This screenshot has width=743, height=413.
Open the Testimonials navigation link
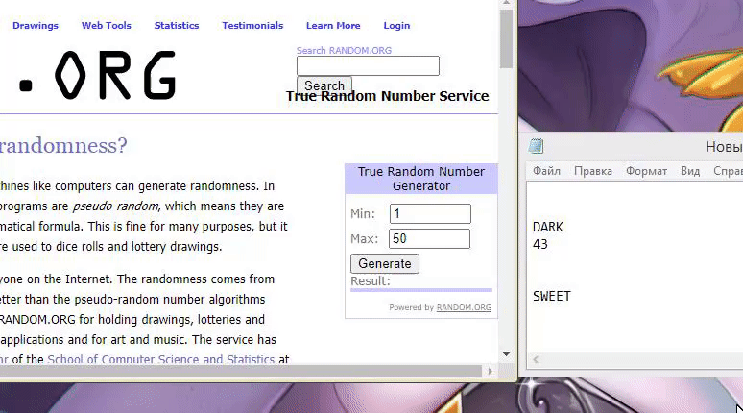(x=252, y=26)
